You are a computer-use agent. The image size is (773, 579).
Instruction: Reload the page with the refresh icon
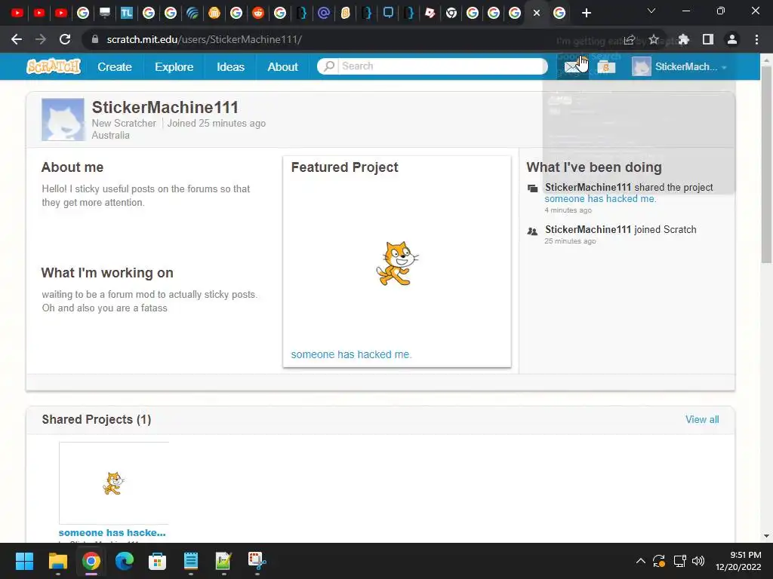(65, 39)
